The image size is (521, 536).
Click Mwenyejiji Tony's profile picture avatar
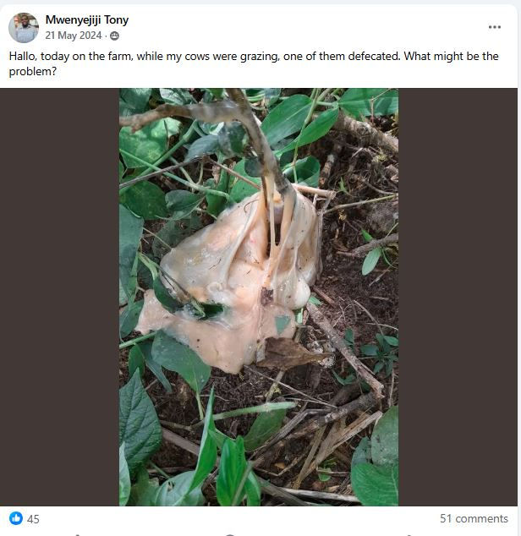point(24,28)
